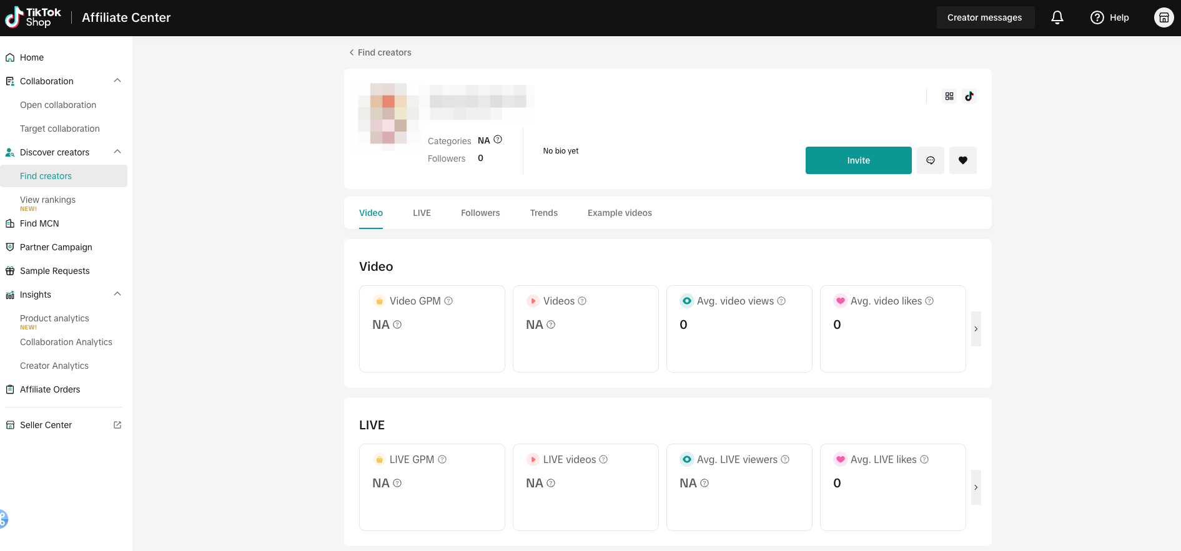The width and height of the screenshot is (1181, 551).
Task: Click the Invite button
Action: pyautogui.click(x=858, y=160)
